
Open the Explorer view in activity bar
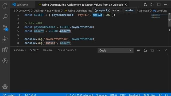[5, 6]
